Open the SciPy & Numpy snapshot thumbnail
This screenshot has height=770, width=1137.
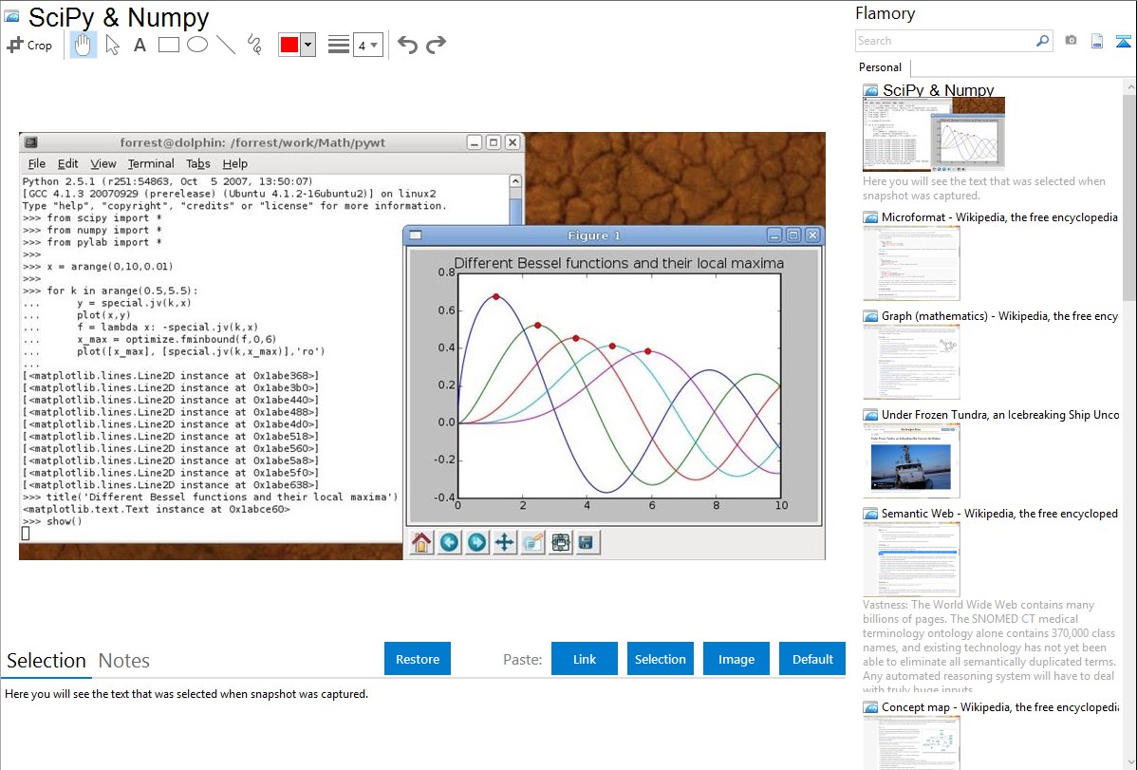[x=934, y=134]
